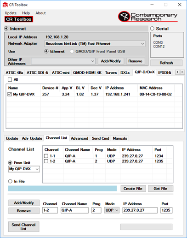Click port 1234 in channel 1-1 row
Viewport: 187px width, 238px height.
(x=159, y=156)
